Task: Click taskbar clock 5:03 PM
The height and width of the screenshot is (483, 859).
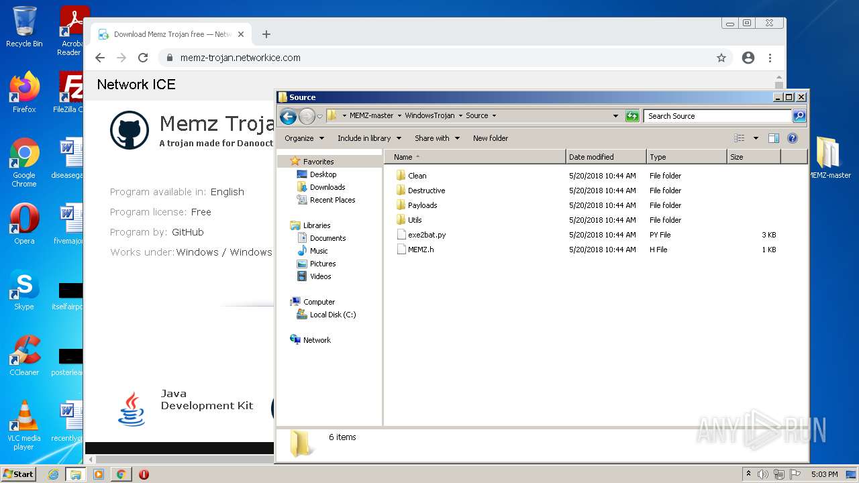Action: point(824,474)
